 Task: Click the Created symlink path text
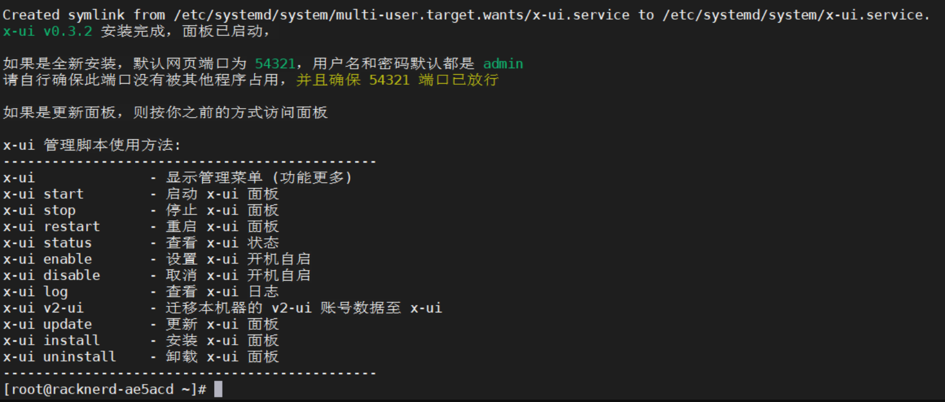tap(466, 15)
